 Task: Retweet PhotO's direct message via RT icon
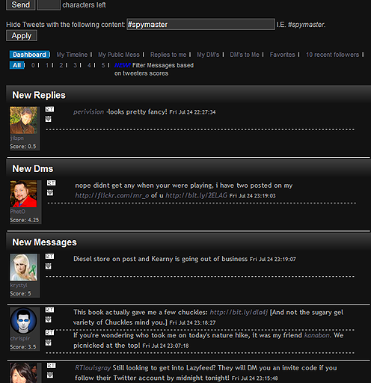click(52, 183)
